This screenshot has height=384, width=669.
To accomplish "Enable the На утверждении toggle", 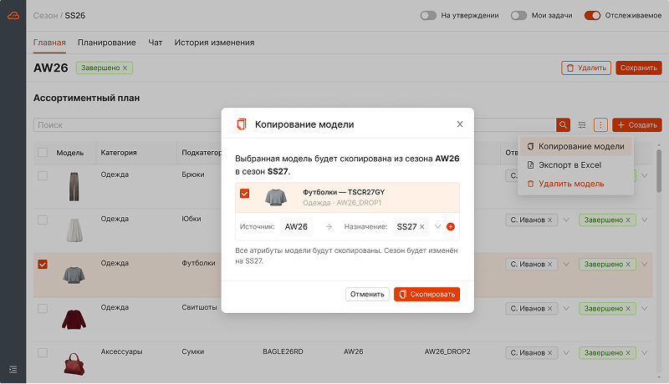I will click(x=428, y=15).
